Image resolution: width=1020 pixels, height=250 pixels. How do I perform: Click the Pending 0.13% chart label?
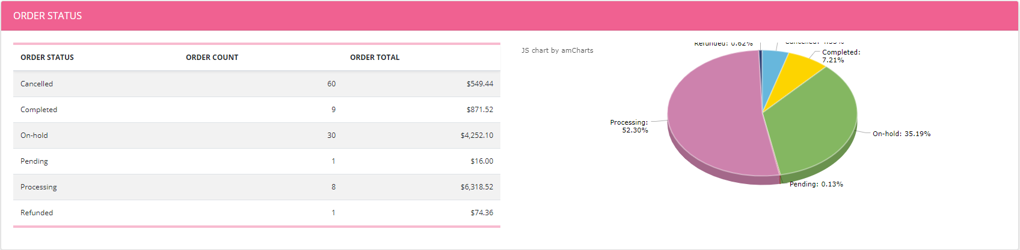[816, 184]
